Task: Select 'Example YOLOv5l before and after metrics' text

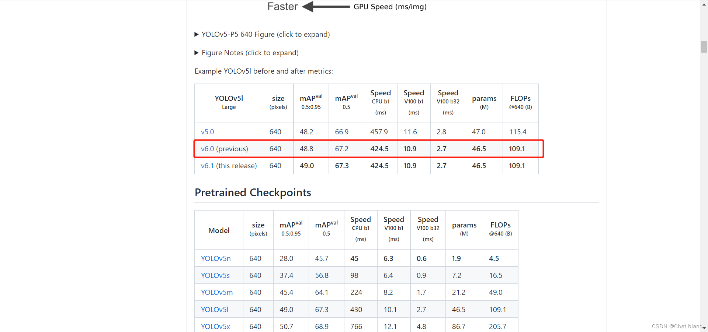Action: pos(264,71)
